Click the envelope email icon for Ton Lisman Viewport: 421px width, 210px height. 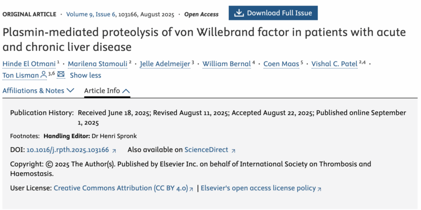click(x=61, y=75)
